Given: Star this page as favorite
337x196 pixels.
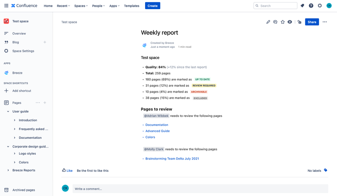Looking at the screenshot, I should [x=283, y=22].
